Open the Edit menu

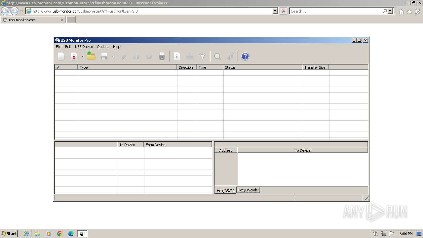click(68, 47)
